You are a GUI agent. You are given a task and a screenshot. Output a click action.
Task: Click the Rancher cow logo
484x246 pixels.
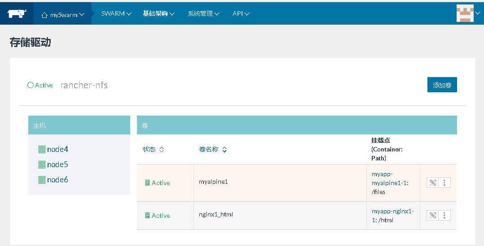point(17,13)
